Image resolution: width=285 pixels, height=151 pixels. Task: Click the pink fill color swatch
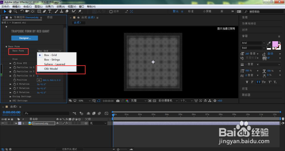[x=275, y=44]
